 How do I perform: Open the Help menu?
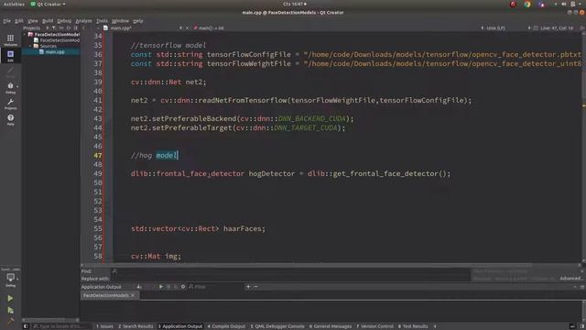coord(138,21)
